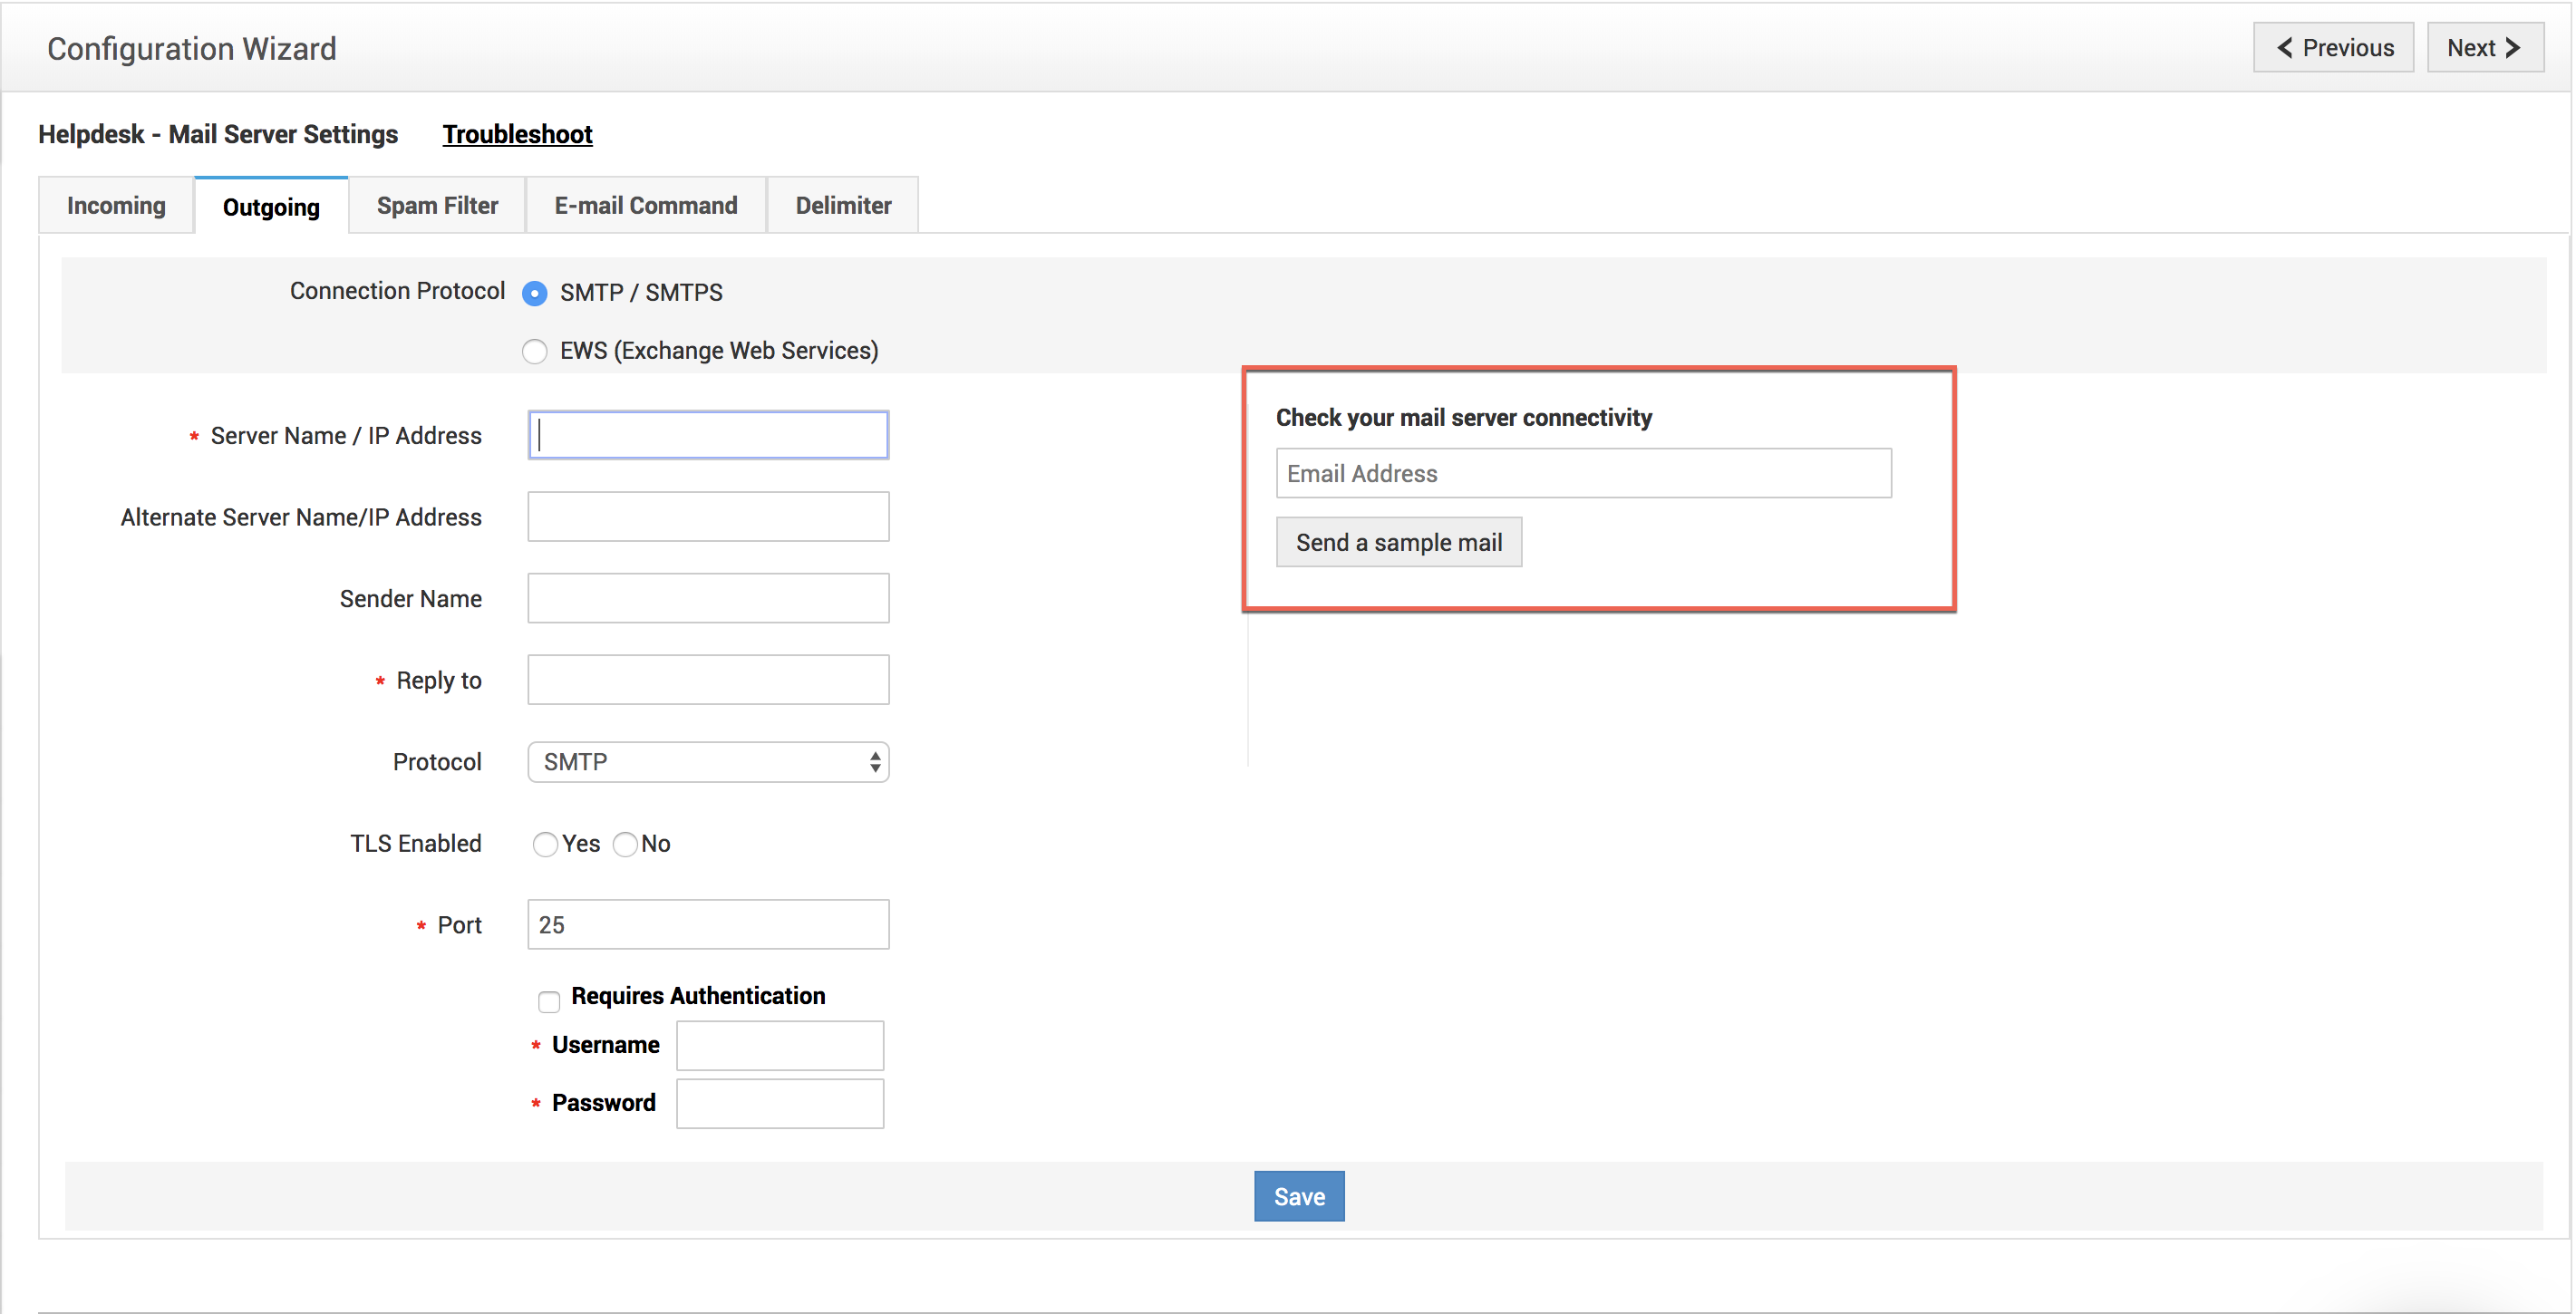Expand the Protocol SMTP dropdown
This screenshot has width=2576, height=1314.
click(708, 762)
